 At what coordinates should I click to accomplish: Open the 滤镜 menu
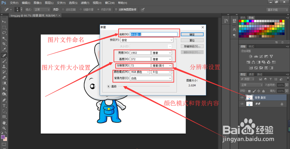pos(85,3)
